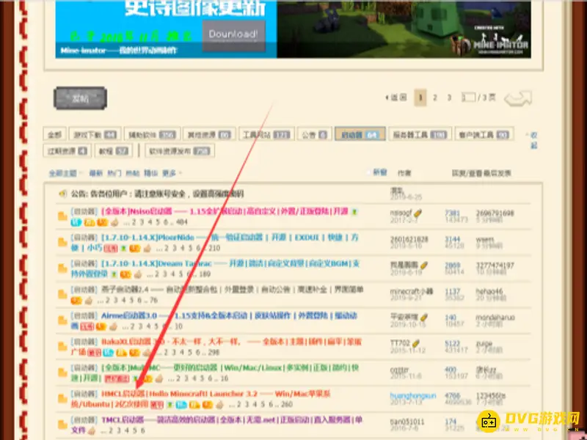Viewport: 587px width, 440px height.
Task: Click the folder icon beside the Airme启动器3.0 thread
Action: pyautogui.click(x=63, y=320)
